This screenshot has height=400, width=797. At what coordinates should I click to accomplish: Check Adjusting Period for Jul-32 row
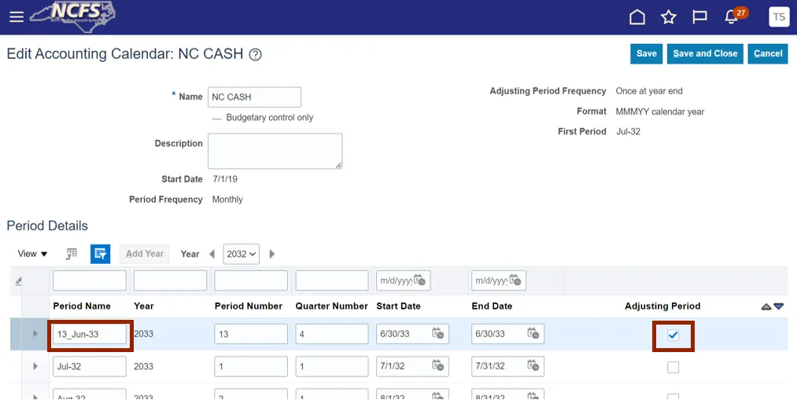coord(673,367)
